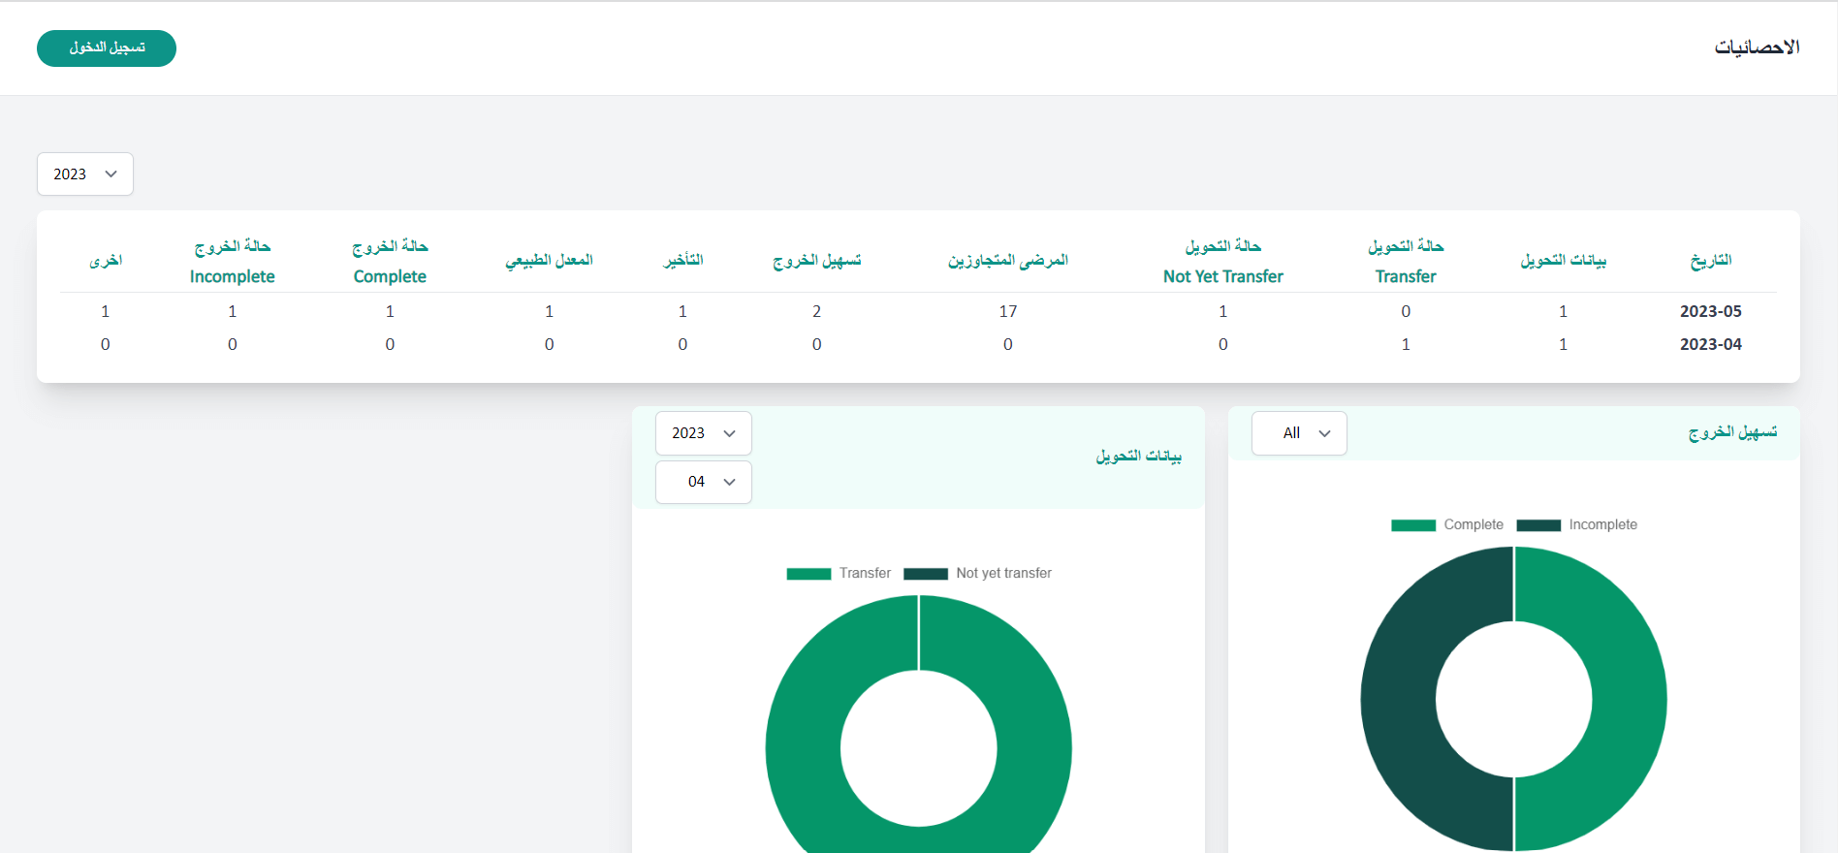Click the بيانات التحويل chart card title

(1138, 456)
